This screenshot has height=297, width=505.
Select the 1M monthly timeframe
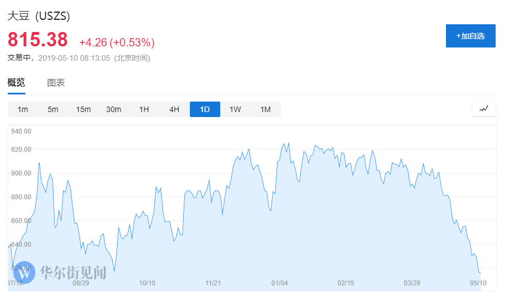tap(265, 109)
